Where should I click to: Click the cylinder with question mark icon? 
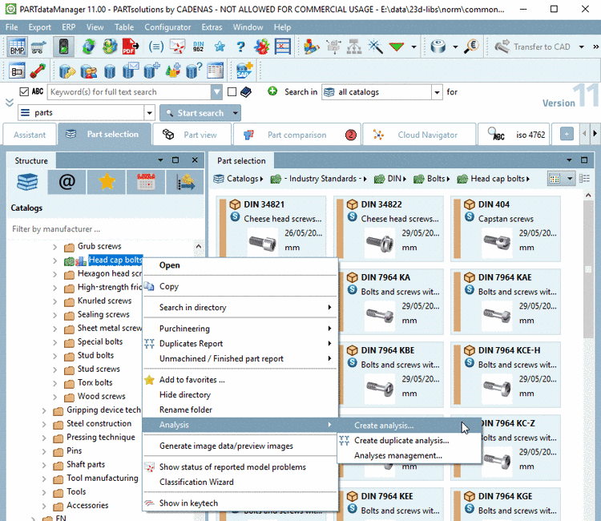pos(194,71)
